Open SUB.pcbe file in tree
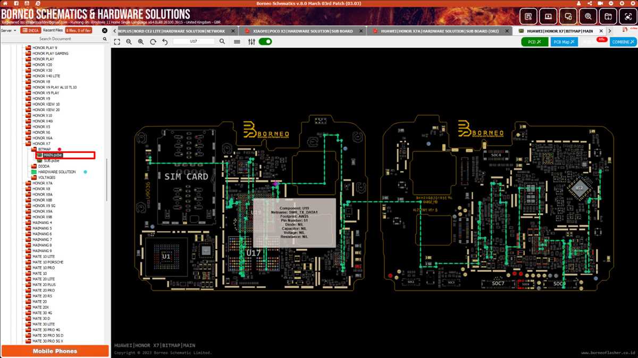The height and width of the screenshot is (358, 638). pyautogui.click(x=51, y=160)
